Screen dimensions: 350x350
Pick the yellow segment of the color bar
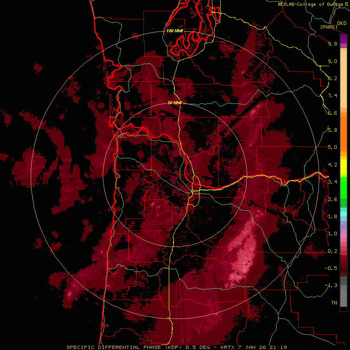click(343, 166)
